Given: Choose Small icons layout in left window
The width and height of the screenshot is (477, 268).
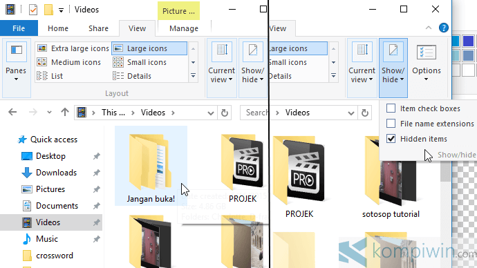Looking at the screenshot, I should click(x=140, y=62).
